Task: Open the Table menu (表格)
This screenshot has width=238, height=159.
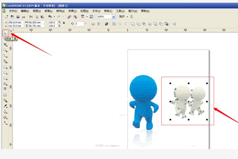Action: (x=108, y=11)
